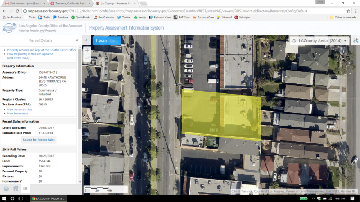Open Twitter bookmark

tap(124, 18)
